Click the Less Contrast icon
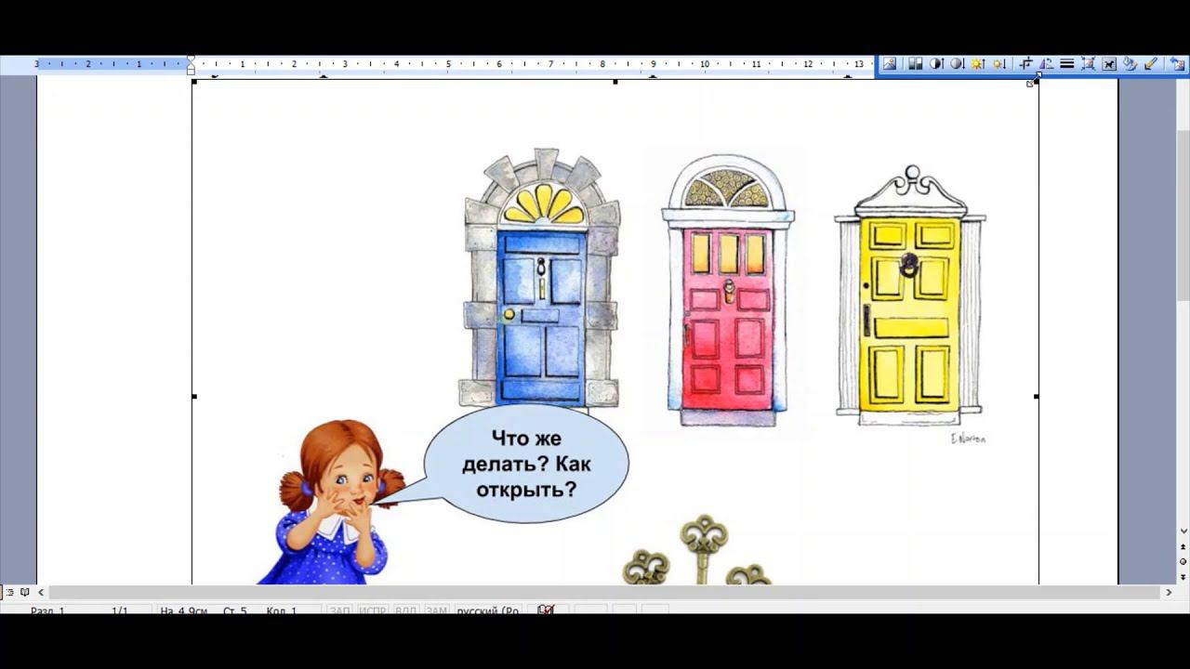The image size is (1190, 669). [x=957, y=64]
